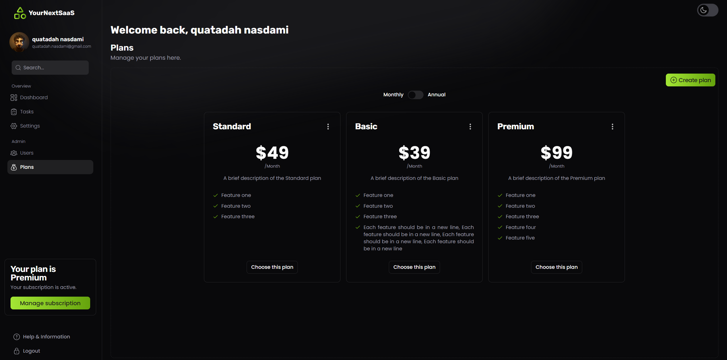Open Standard plan options menu
Viewport: 727px width, 360px height.
pyautogui.click(x=328, y=126)
